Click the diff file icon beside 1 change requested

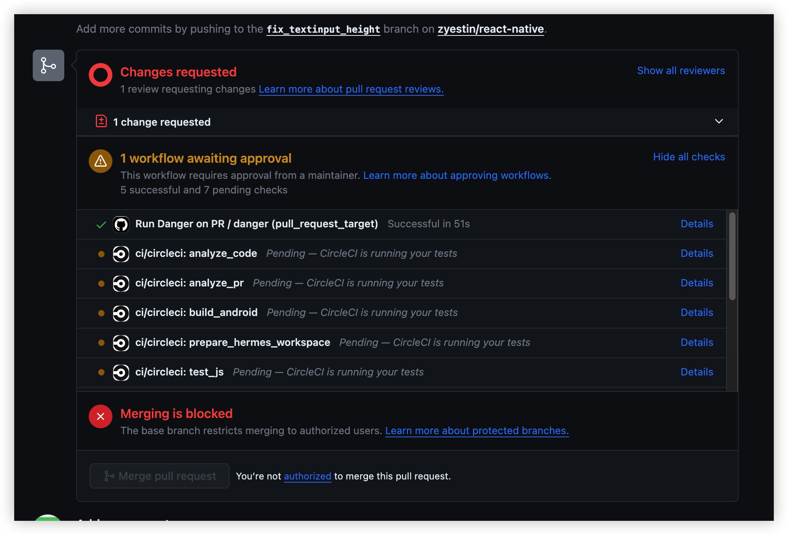click(101, 121)
